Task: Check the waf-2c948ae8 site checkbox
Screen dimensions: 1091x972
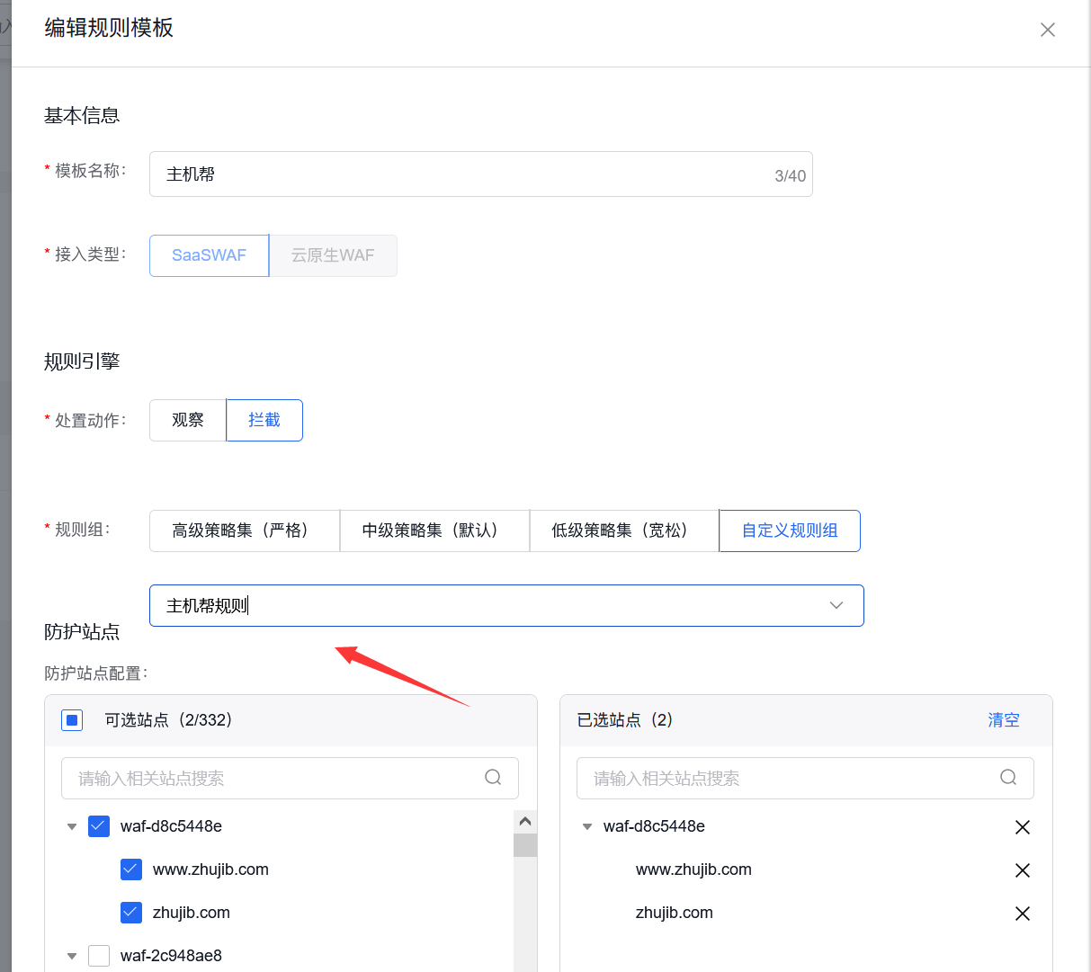Action: point(99,955)
